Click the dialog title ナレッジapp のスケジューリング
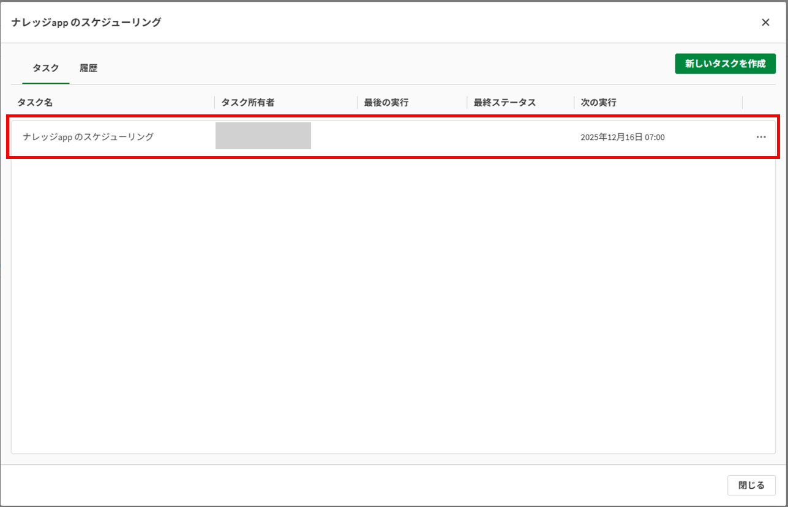This screenshot has height=507, width=788. [86, 23]
